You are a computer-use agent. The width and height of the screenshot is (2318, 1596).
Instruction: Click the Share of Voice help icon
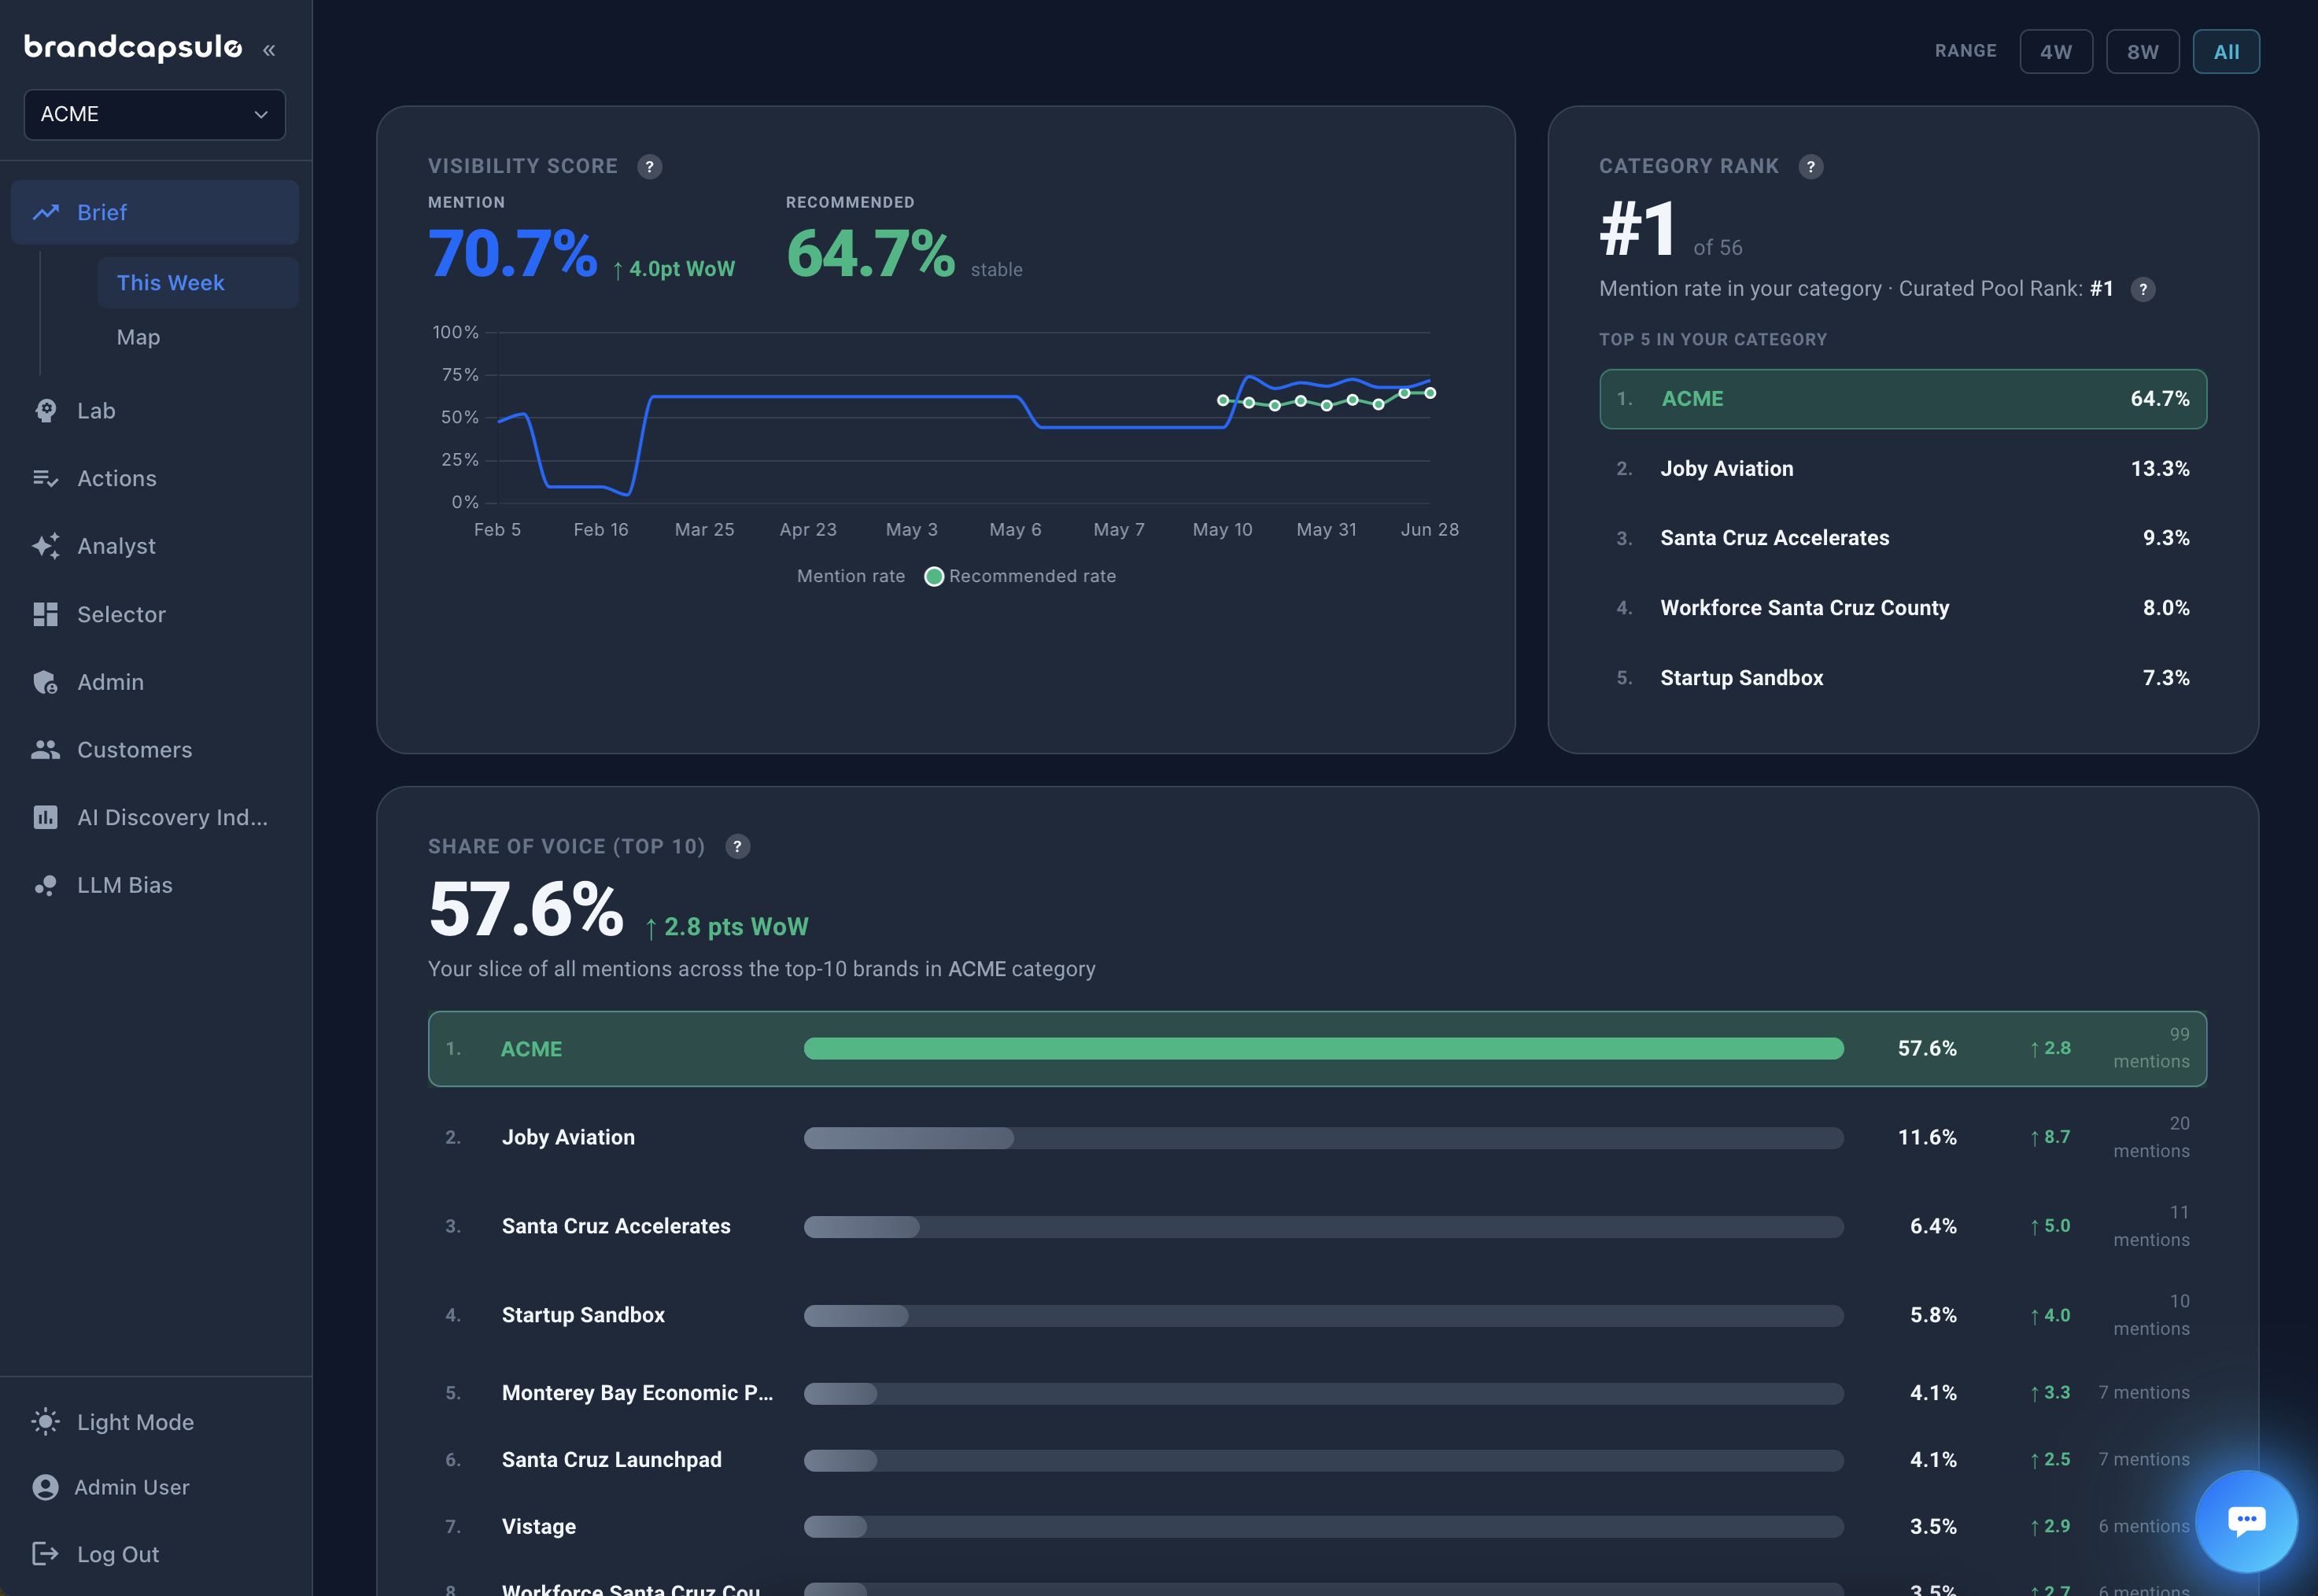(x=737, y=847)
